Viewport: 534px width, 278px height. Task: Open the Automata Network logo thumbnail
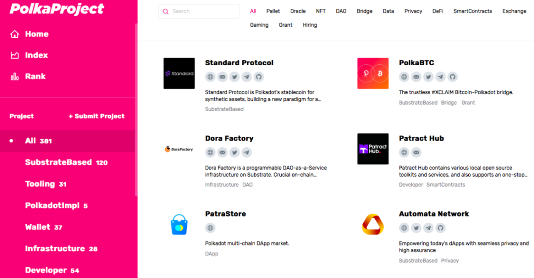[x=373, y=225]
